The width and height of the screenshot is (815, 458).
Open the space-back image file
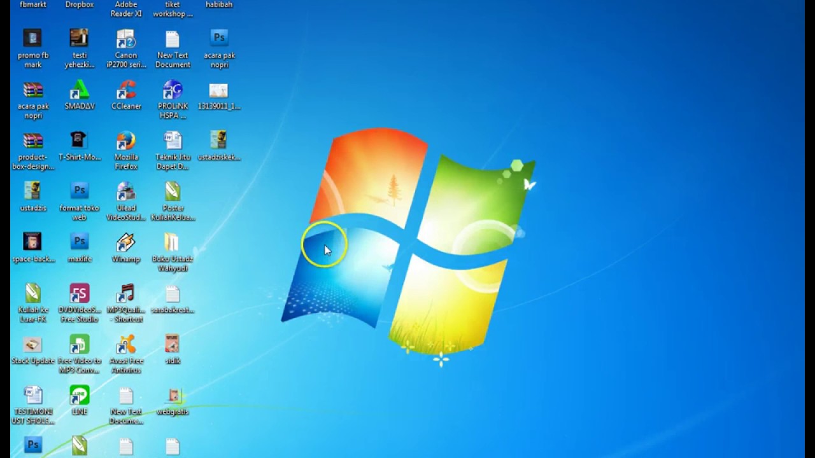[32, 242]
